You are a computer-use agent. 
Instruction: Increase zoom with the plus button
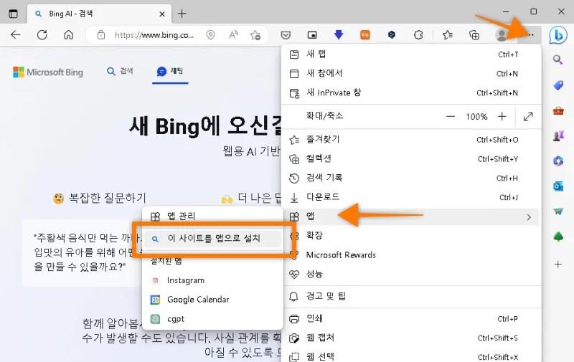coord(502,117)
